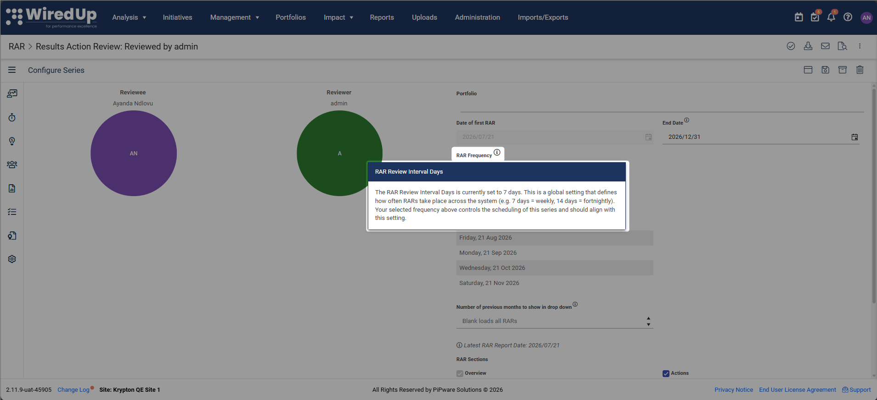Open the End Date calendar picker
Screen dimensions: 877x400
point(855,137)
